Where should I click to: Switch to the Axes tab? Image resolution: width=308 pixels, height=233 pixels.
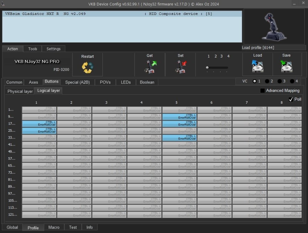(x=33, y=82)
